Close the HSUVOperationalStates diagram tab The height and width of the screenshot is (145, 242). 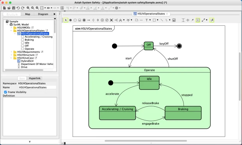point(167,14)
